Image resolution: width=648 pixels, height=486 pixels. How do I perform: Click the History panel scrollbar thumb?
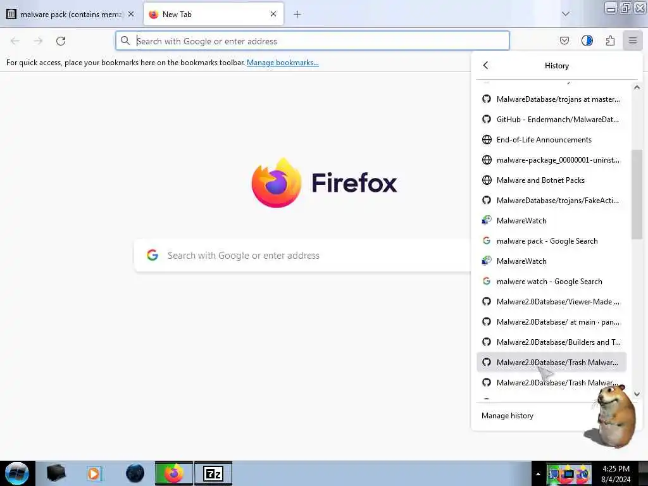pyautogui.click(x=637, y=194)
